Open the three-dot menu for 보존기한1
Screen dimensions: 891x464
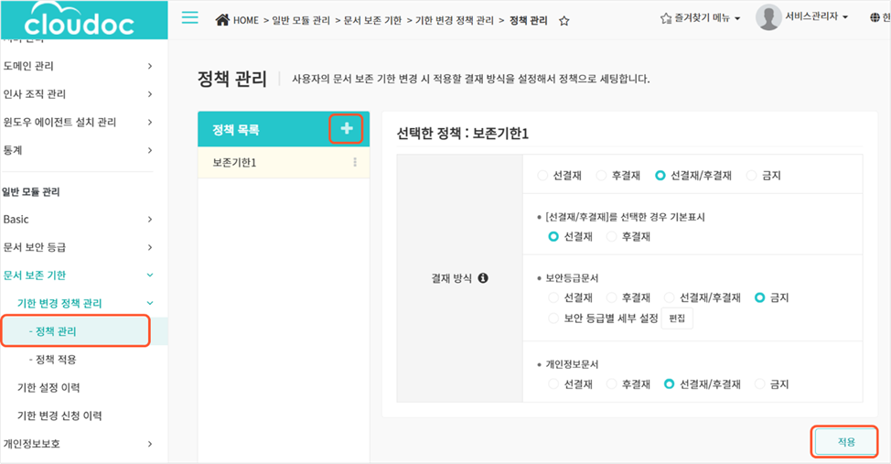(355, 162)
